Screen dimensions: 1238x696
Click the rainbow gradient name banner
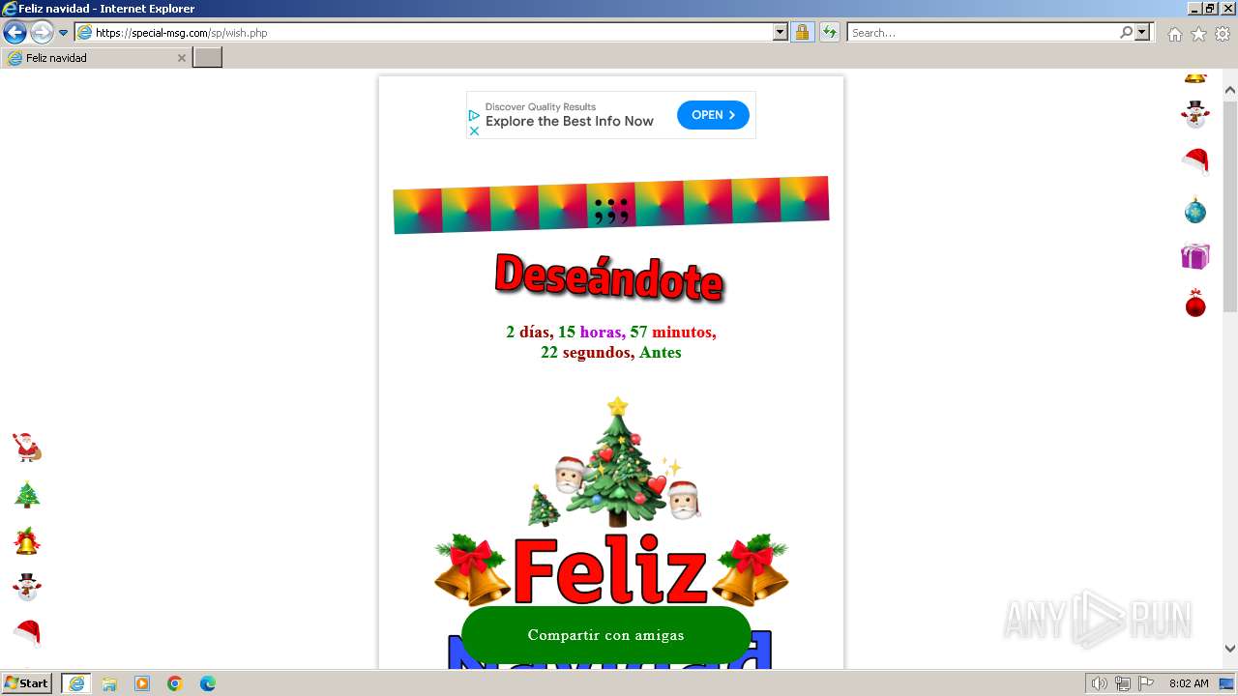[x=611, y=205]
